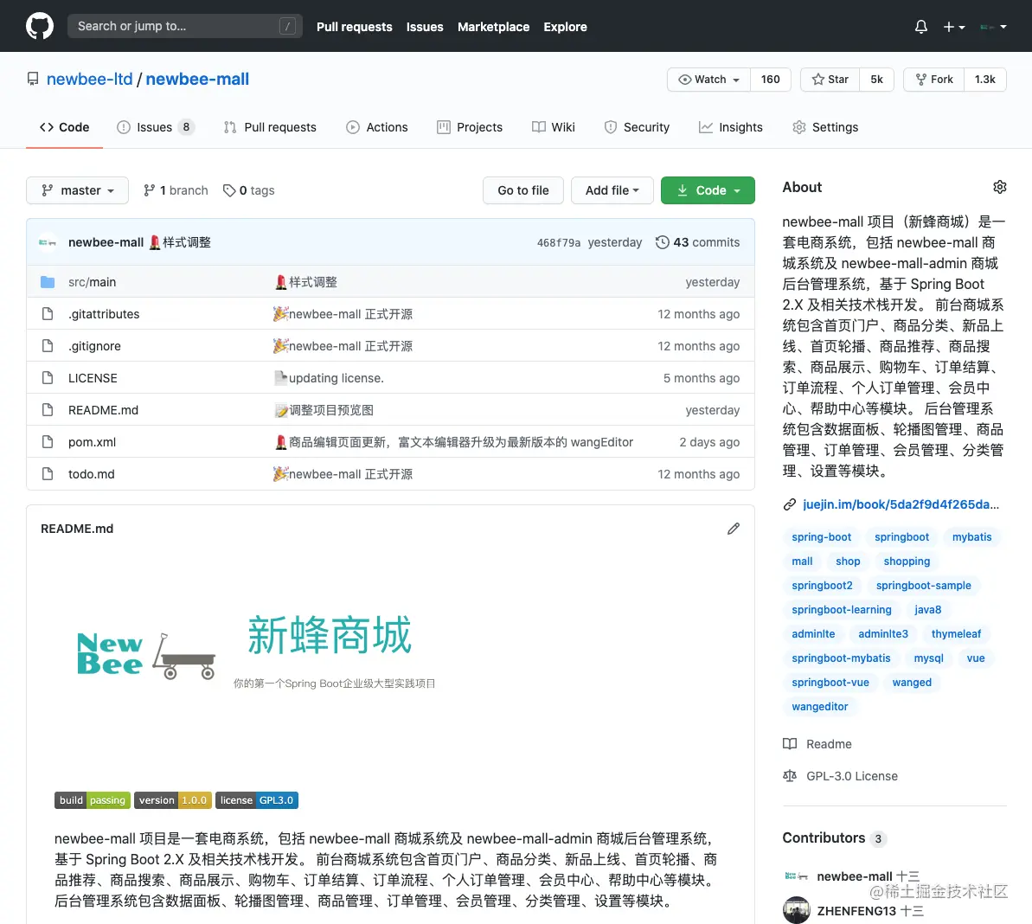
Task: Select the spring-boot topic tag
Action: (822, 537)
